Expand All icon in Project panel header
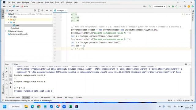This screenshot has width=196, height=110. (x=39, y=11)
